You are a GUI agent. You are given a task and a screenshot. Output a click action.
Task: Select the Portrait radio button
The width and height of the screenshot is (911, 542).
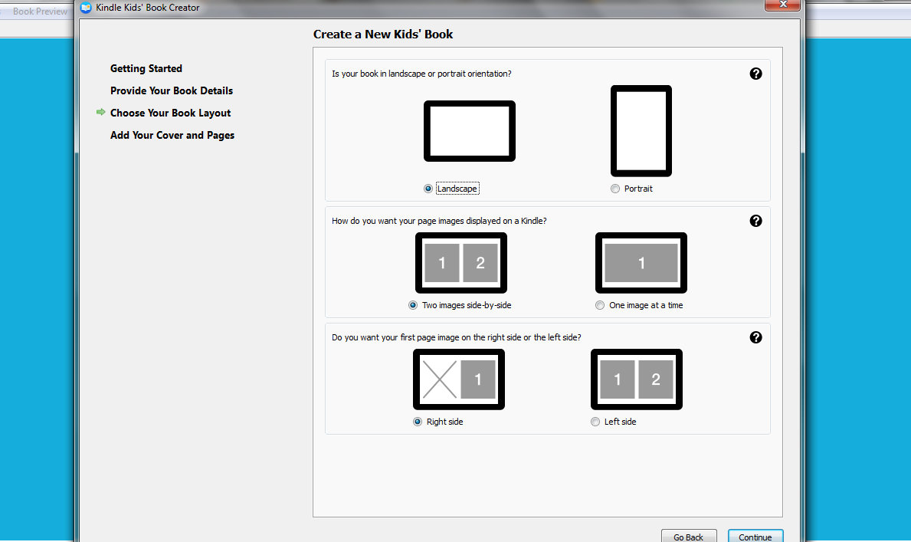point(615,189)
